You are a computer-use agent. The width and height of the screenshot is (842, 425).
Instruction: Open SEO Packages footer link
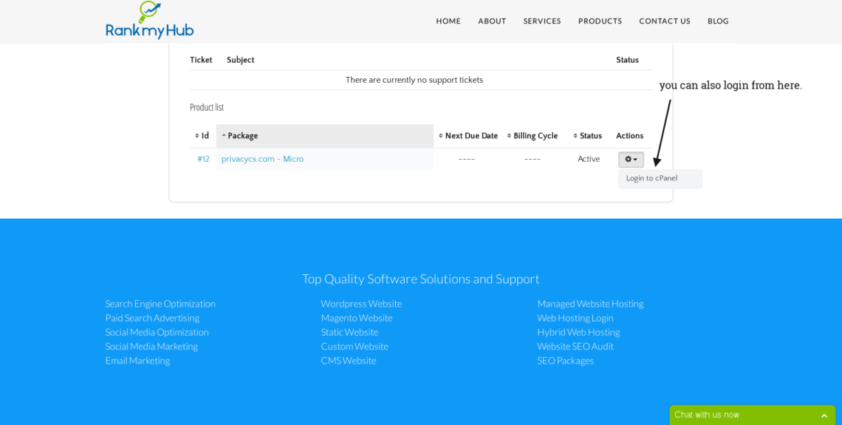tap(565, 361)
